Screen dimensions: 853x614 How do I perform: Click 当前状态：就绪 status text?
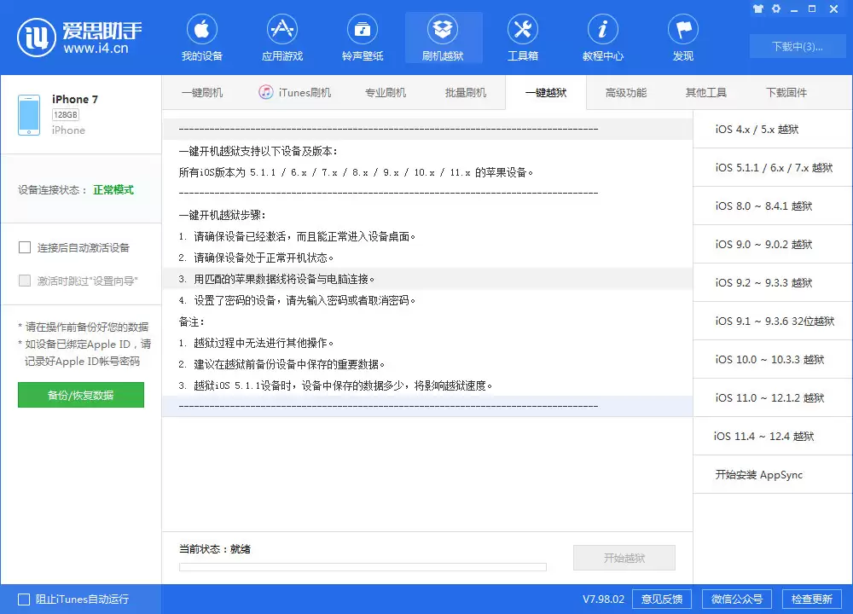point(215,549)
